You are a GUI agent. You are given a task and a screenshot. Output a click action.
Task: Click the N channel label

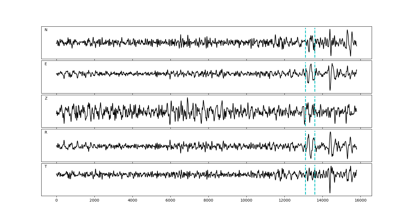[x=46, y=30]
